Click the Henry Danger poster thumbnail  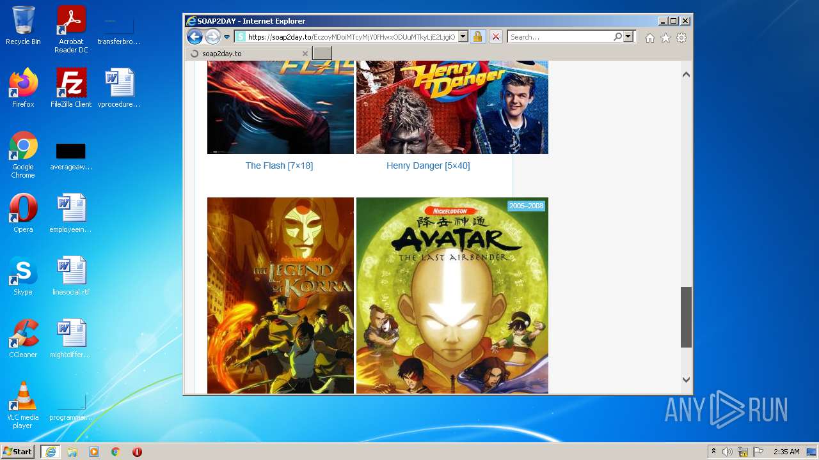(452, 107)
